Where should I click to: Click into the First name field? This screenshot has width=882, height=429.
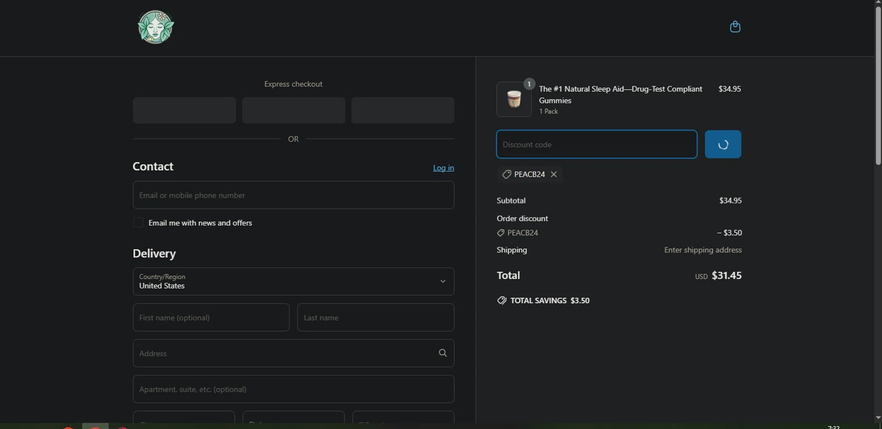pyautogui.click(x=211, y=317)
